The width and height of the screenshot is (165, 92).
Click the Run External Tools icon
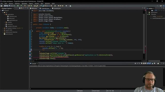(x=25, y=6)
